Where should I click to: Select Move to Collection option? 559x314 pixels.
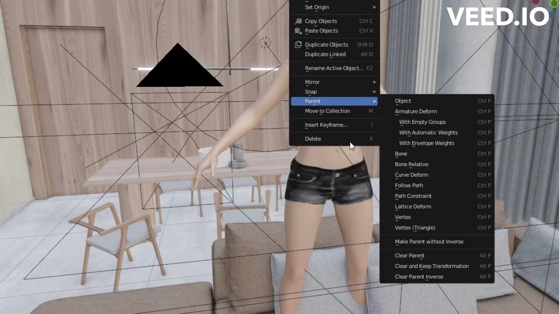[327, 111]
